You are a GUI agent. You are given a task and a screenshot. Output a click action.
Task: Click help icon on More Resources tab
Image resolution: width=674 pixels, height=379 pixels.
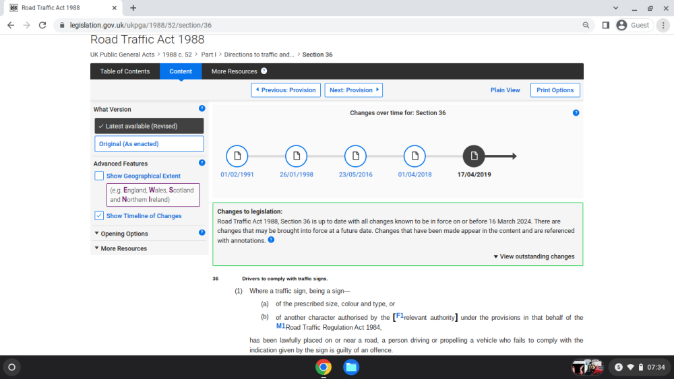pyautogui.click(x=264, y=71)
